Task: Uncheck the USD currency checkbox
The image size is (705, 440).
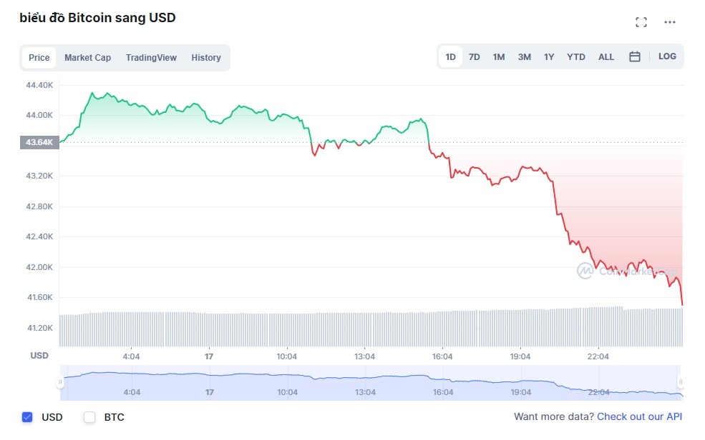Action: pos(27,417)
